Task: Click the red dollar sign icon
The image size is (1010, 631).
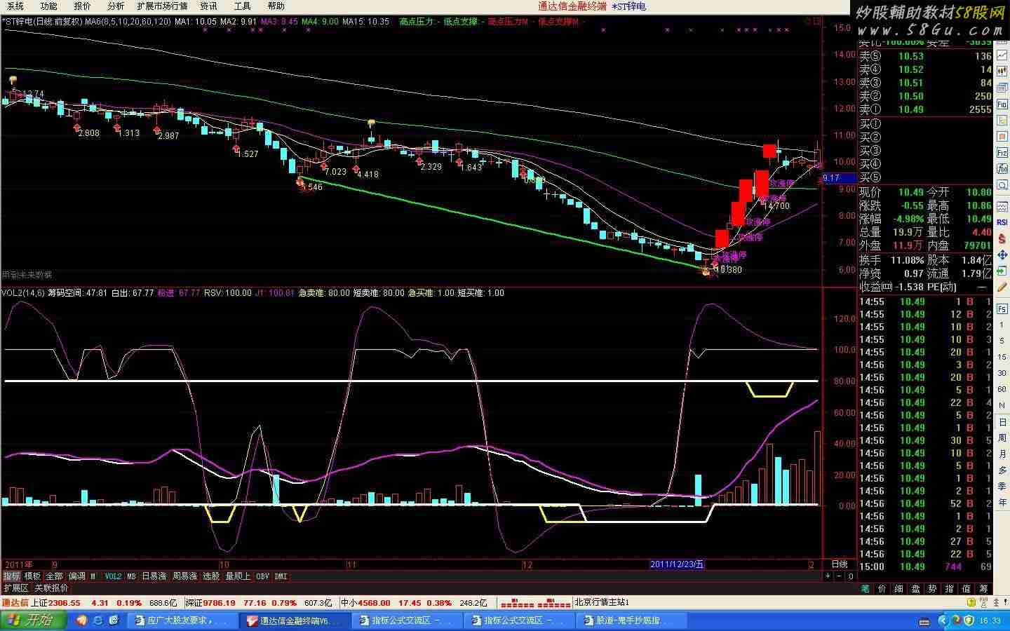Action: (1002, 238)
